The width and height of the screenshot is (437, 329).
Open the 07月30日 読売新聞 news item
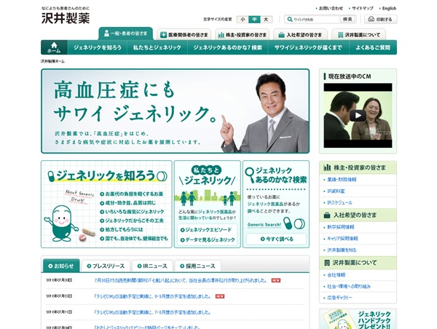pyautogui.click(x=181, y=280)
